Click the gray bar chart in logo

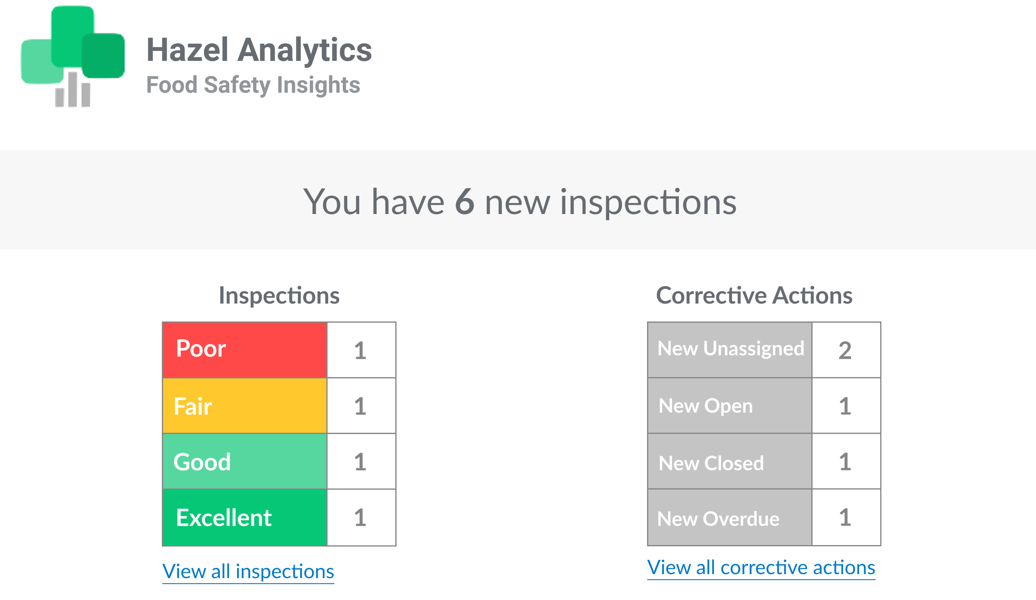[x=72, y=90]
